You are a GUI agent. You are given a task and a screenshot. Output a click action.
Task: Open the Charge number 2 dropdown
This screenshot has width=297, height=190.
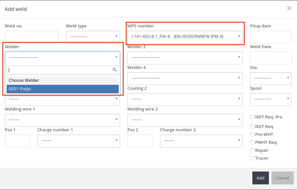coord(201,141)
